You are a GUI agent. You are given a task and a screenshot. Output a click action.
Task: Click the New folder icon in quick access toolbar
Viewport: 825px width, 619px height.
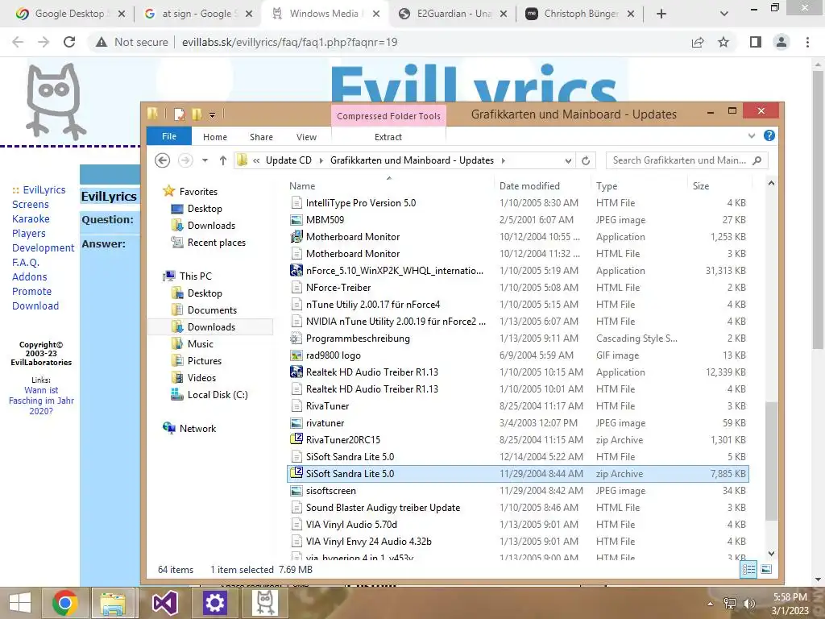(197, 114)
